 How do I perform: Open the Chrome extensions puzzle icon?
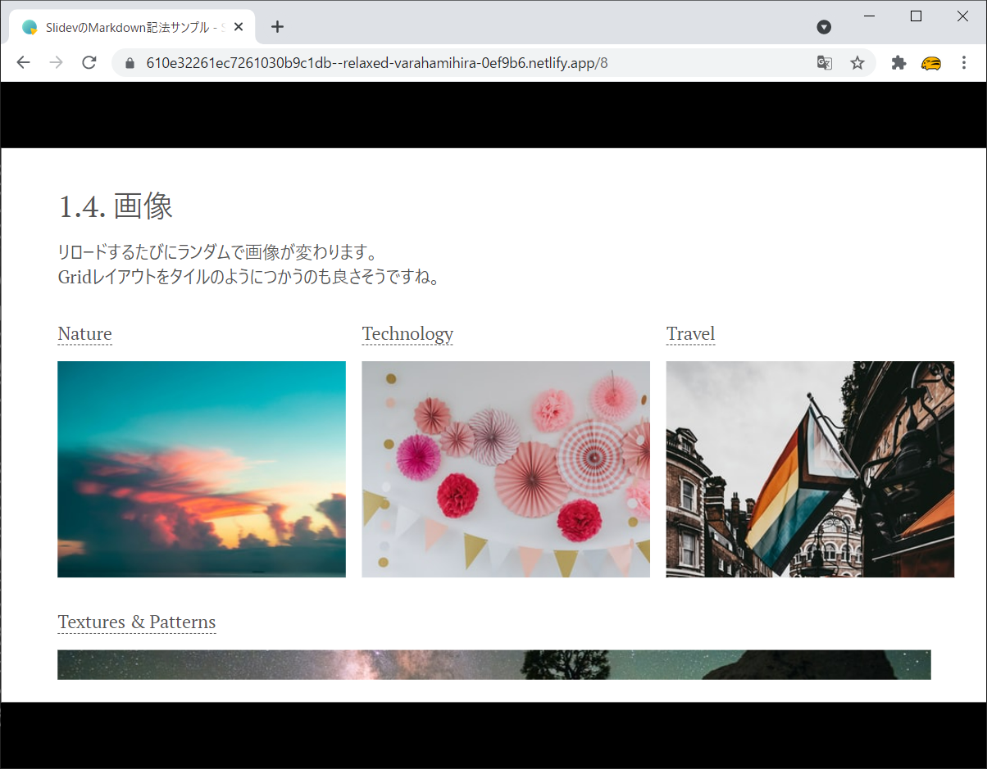coord(898,62)
